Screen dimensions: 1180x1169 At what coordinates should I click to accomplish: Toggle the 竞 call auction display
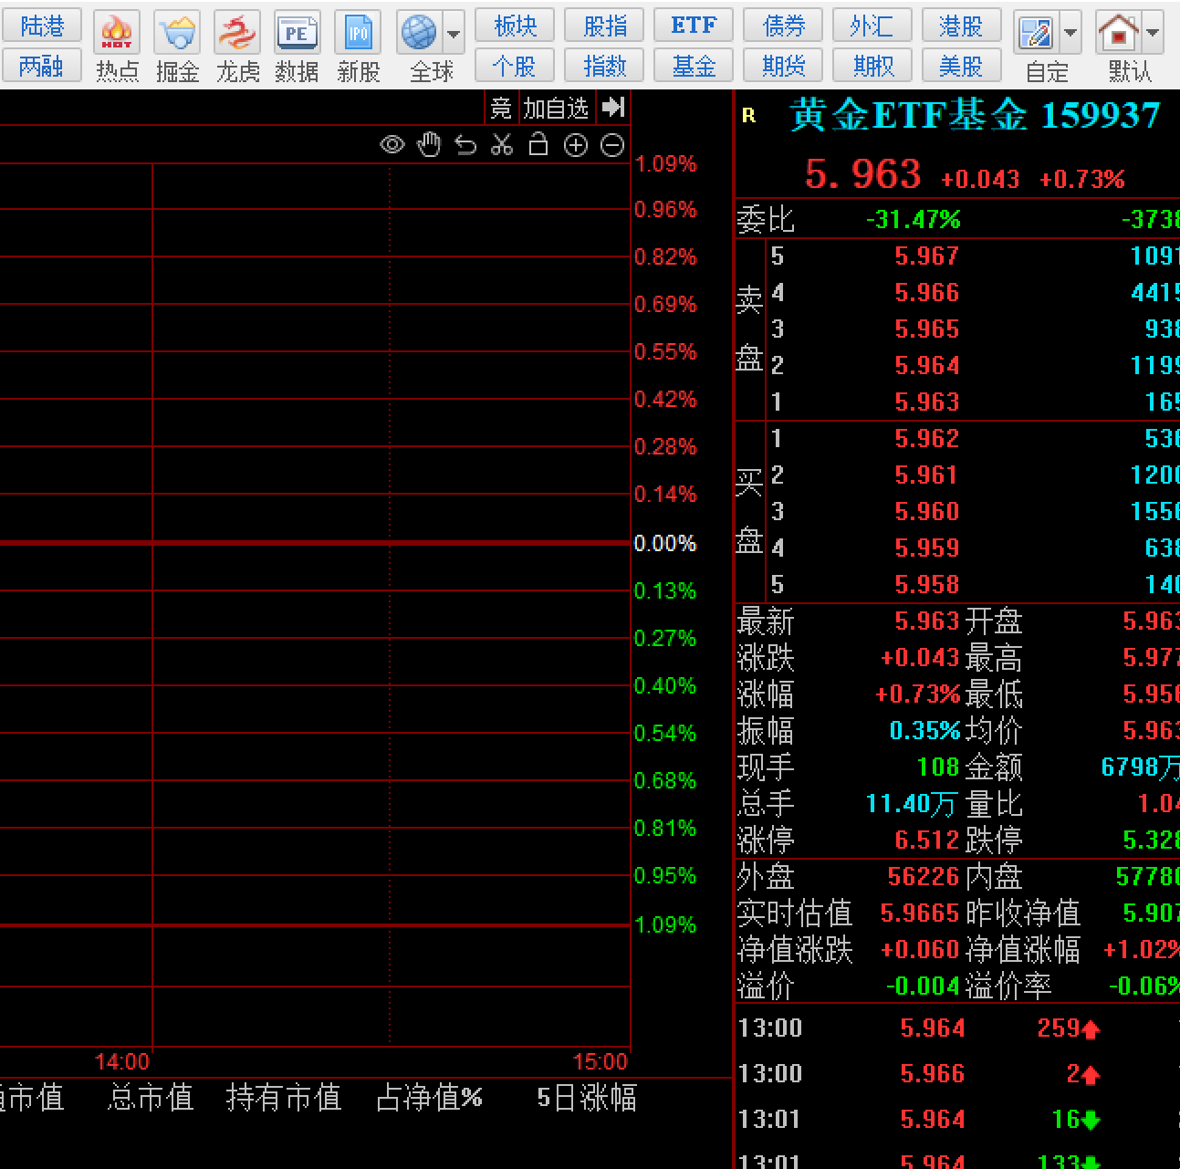[x=501, y=109]
